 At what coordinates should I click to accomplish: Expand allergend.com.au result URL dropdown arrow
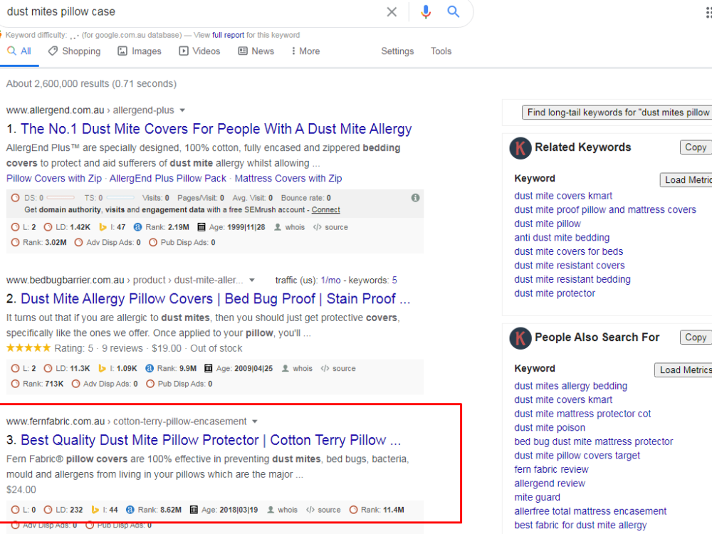(x=182, y=110)
